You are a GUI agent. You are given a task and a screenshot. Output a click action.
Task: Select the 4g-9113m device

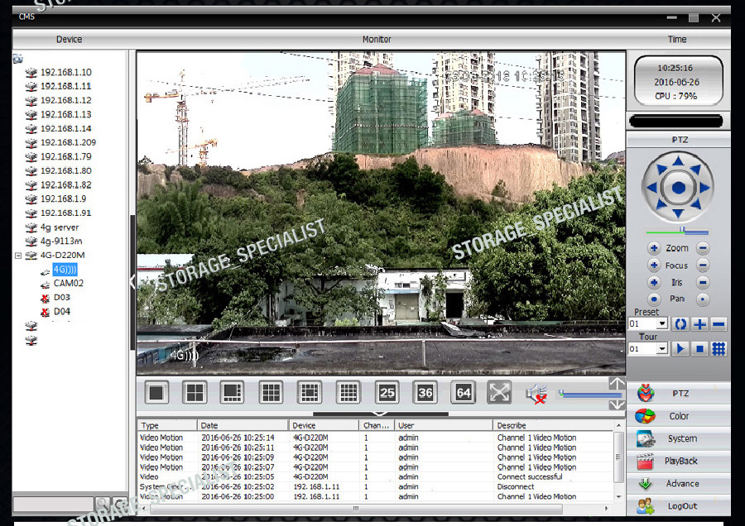click(60, 241)
